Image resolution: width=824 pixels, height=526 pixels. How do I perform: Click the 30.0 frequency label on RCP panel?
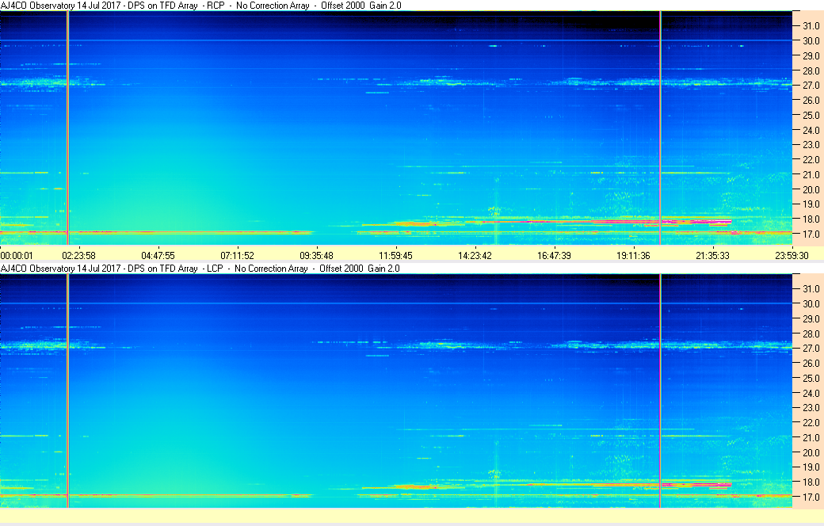tap(811, 41)
